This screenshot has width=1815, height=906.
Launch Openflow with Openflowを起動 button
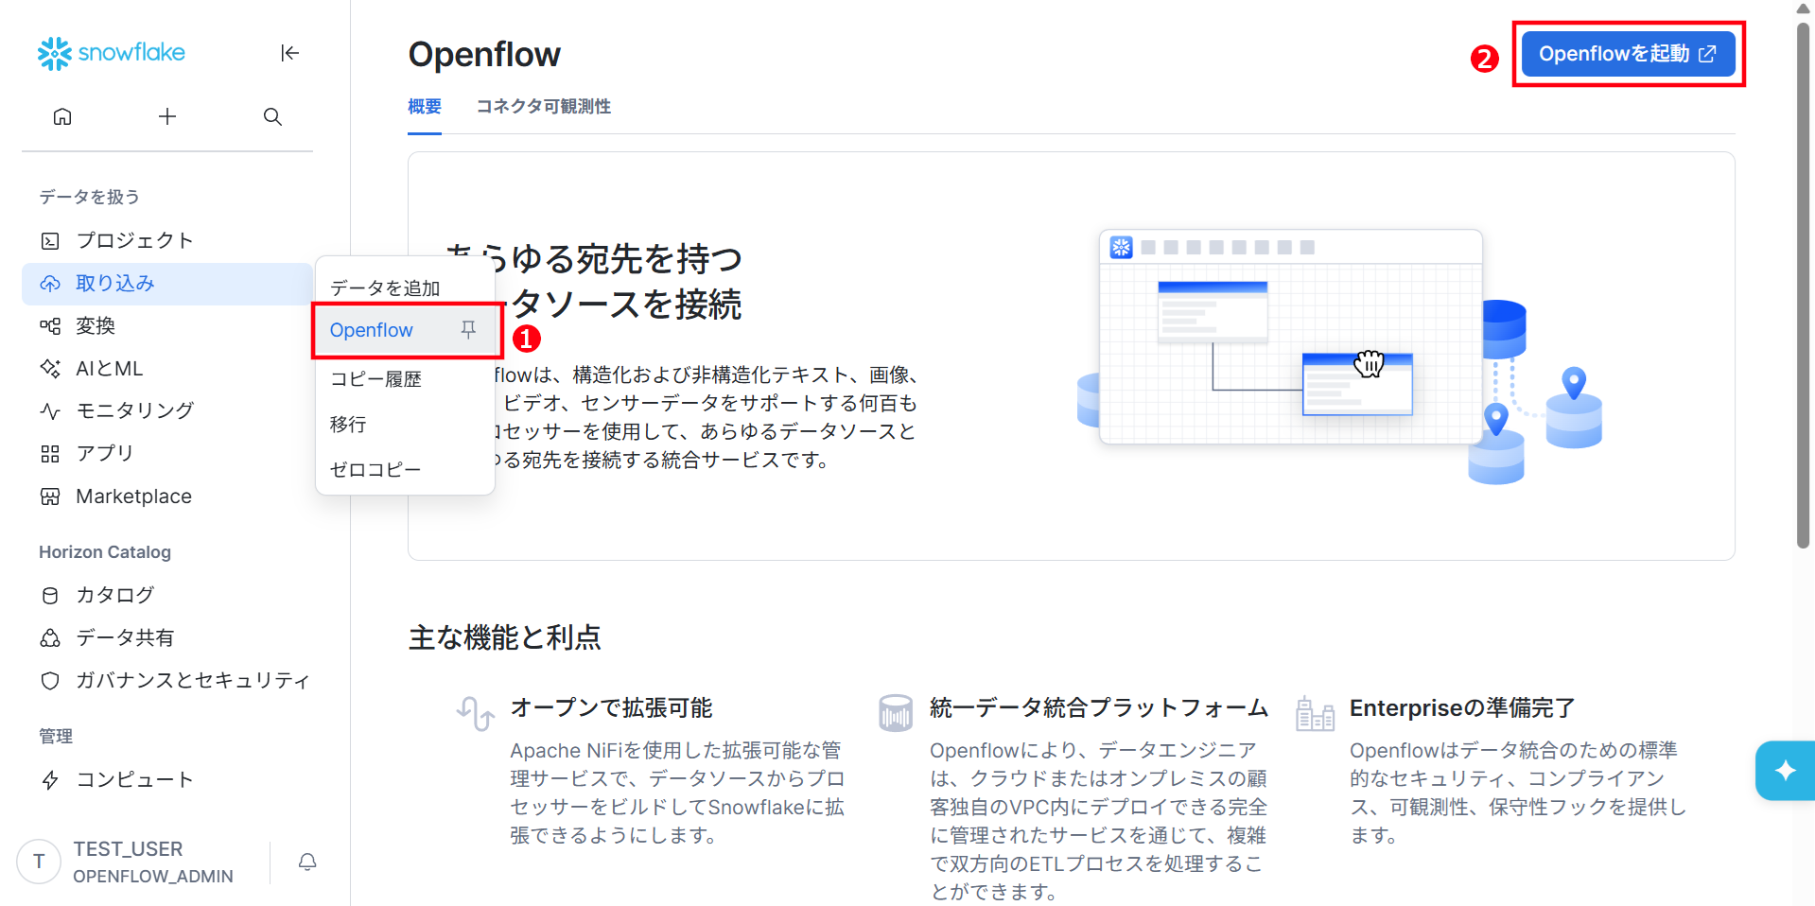pos(1628,54)
